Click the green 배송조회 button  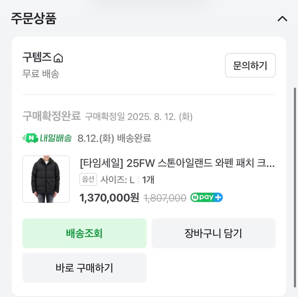pyautogui.click(x=84, y=233)
